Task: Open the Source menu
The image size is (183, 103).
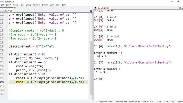Action: pos(16,5)
